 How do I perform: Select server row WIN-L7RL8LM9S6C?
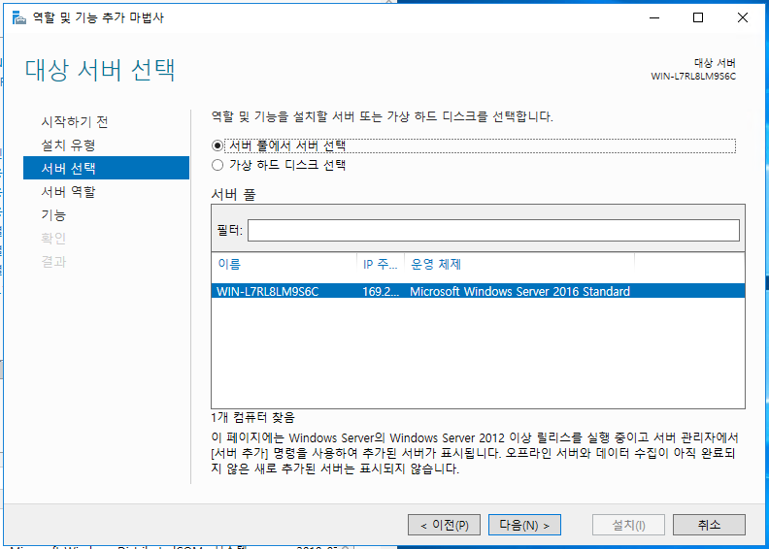(x=478, y=291)
